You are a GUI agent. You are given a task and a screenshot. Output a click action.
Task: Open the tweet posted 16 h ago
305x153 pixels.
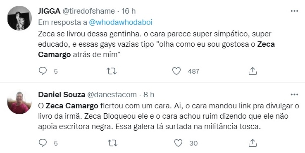pyautogui.click(x=129, y=11)
